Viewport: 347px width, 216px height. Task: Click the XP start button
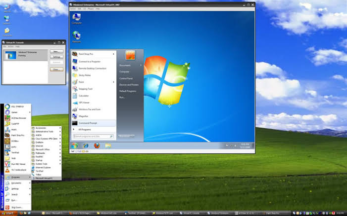pyautogui.click(x=8, y=214)
